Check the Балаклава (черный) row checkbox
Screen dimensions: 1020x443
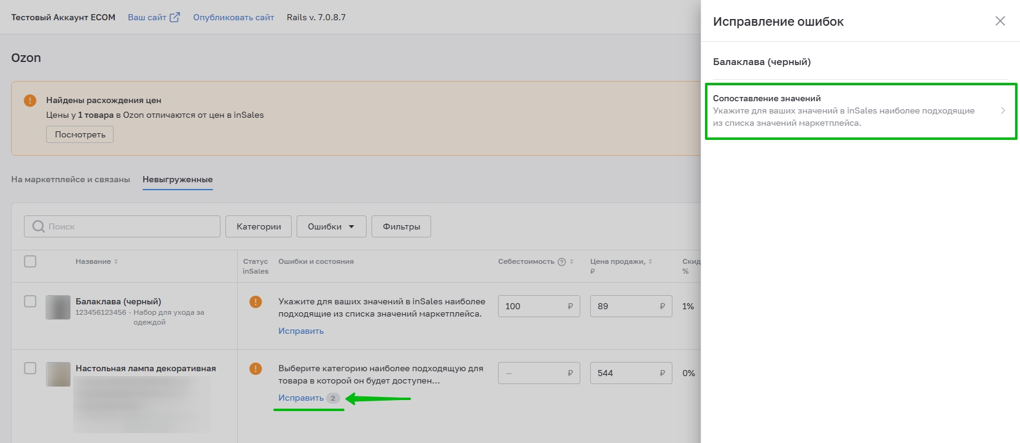[x=30, y=301]
